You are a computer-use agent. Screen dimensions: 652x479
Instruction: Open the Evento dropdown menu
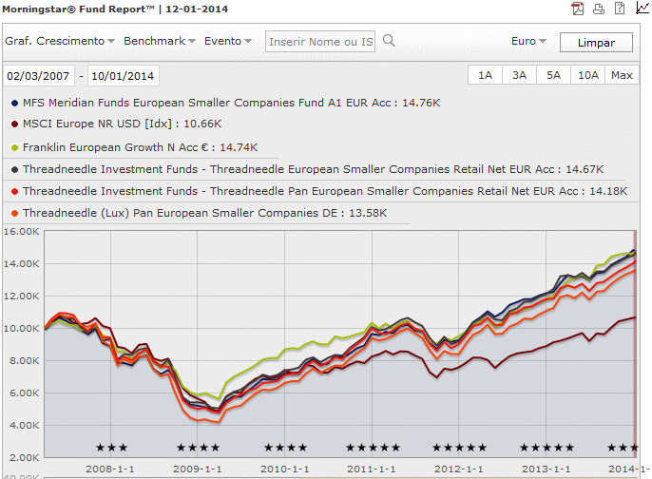pyautogui.click(x=228, y=41)
